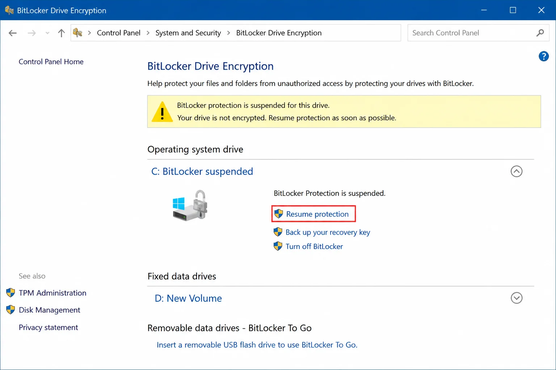Maximize the BitLocker window
This screenshot has width=556, height=370.
coord(513,10)
